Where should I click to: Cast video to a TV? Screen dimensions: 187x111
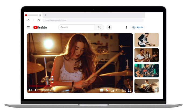click(124, 90)
